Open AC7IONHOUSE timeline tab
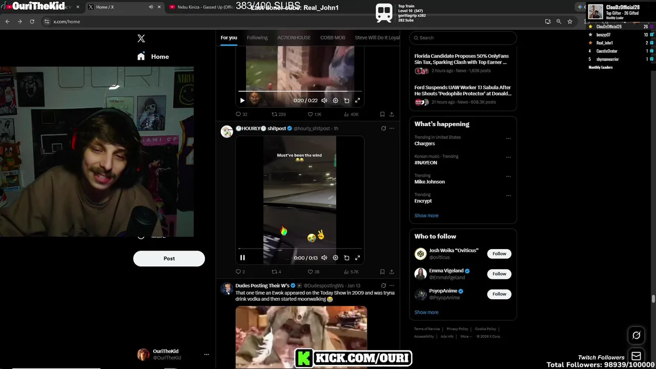The height and width of the screenshot is (369, 656). tap(294, 37)
